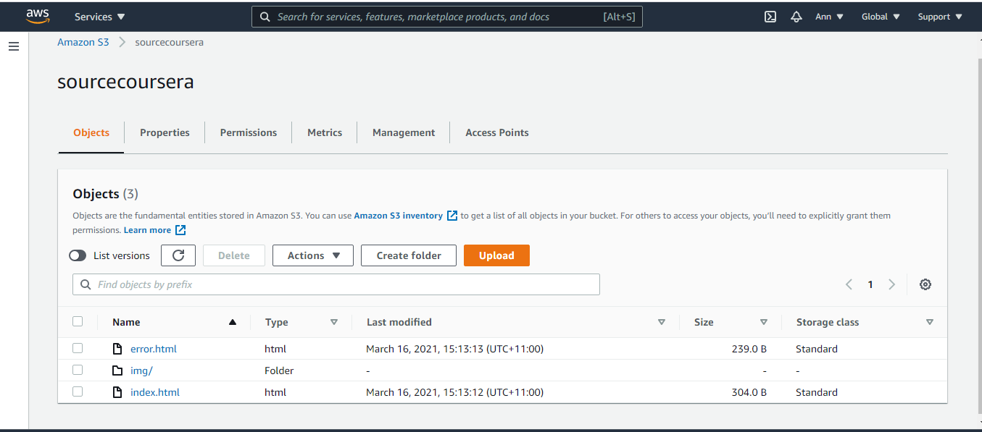Click error.html's last modified date
The image size is (982, 432).
(x=454, y=349)
